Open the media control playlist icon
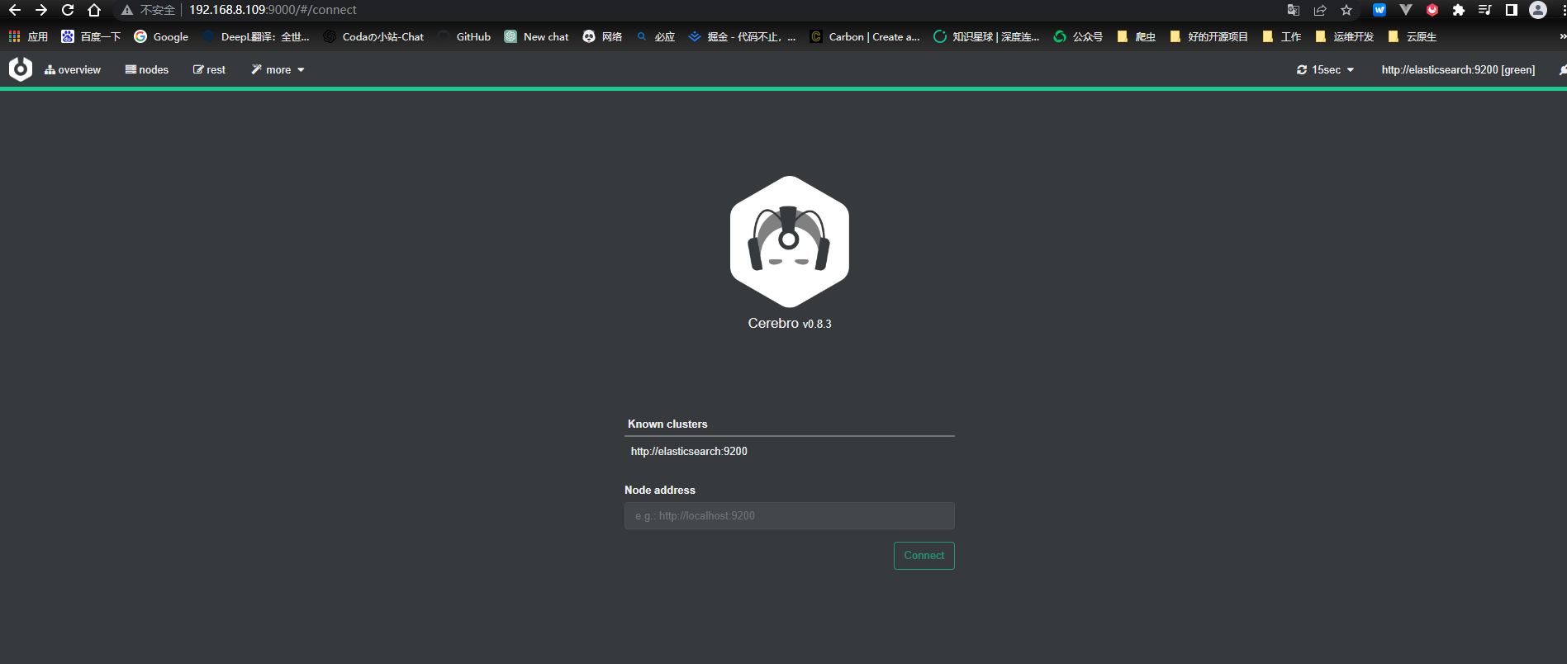Screen dimensions: 1567x664 click(x=1485, y=10)
